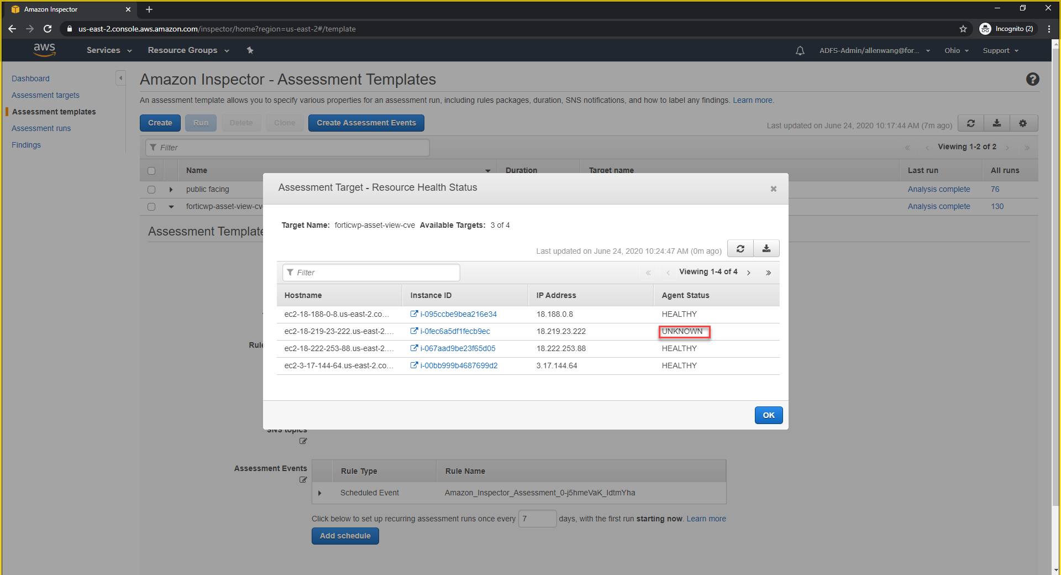Open Assessment targets in sidebar
Screen dimensions: 1061x575
(x=45, y=95)
